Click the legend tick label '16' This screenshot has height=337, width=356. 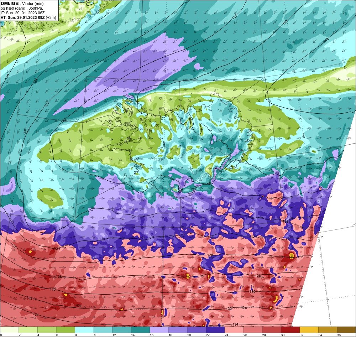click(x=152, y=335)
